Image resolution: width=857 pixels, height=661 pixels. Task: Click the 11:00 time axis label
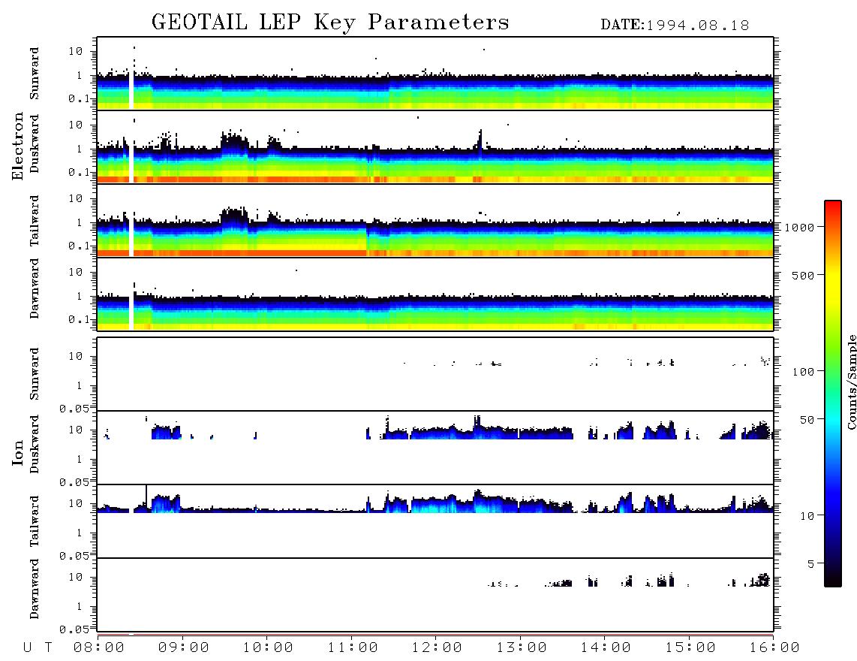[x=353, y=648]
